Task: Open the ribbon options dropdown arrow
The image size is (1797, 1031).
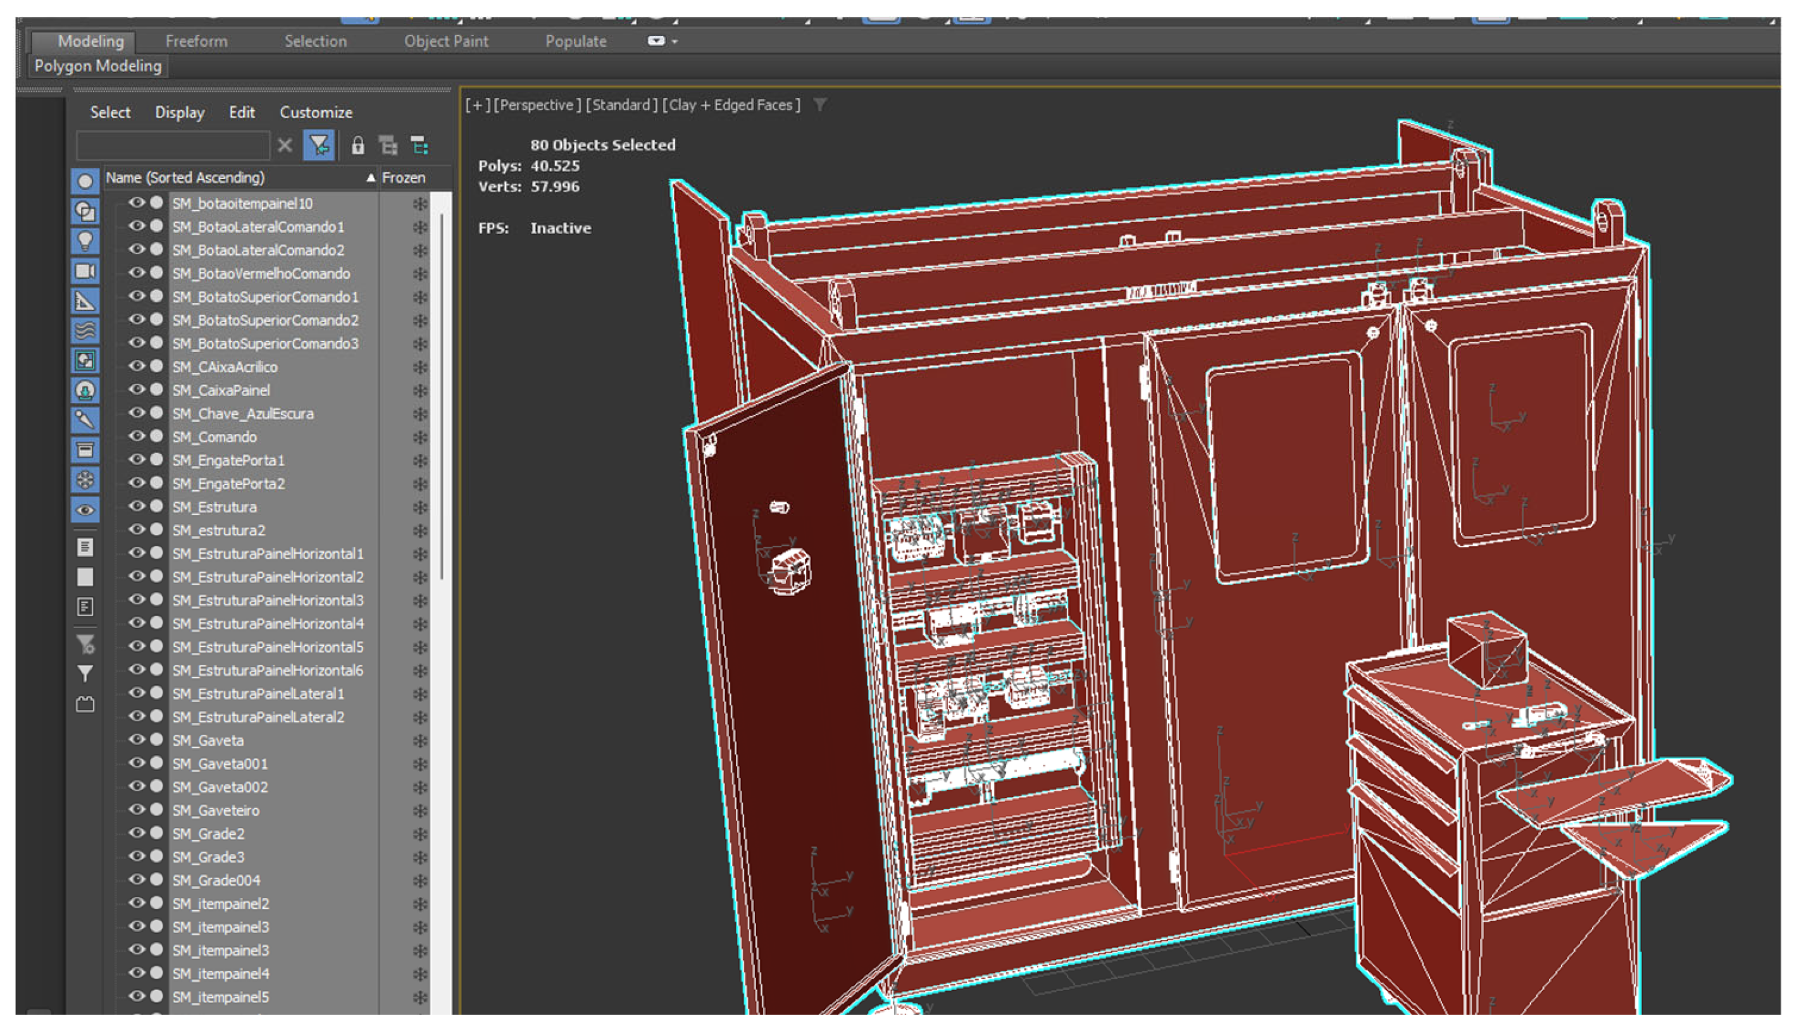Action: 675,42
